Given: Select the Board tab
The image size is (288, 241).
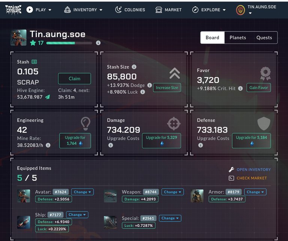Looking at the screenshot, I should 212,37.
